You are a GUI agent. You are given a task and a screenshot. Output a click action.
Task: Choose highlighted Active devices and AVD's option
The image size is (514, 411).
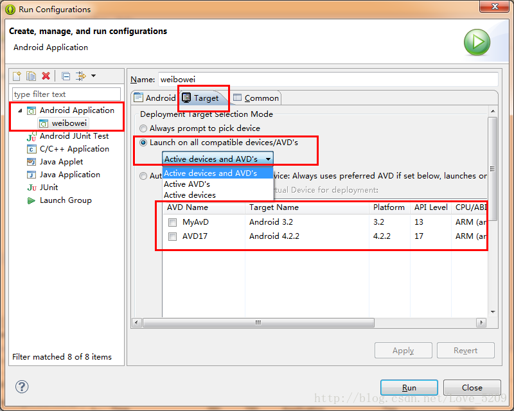tap(218, 173)
